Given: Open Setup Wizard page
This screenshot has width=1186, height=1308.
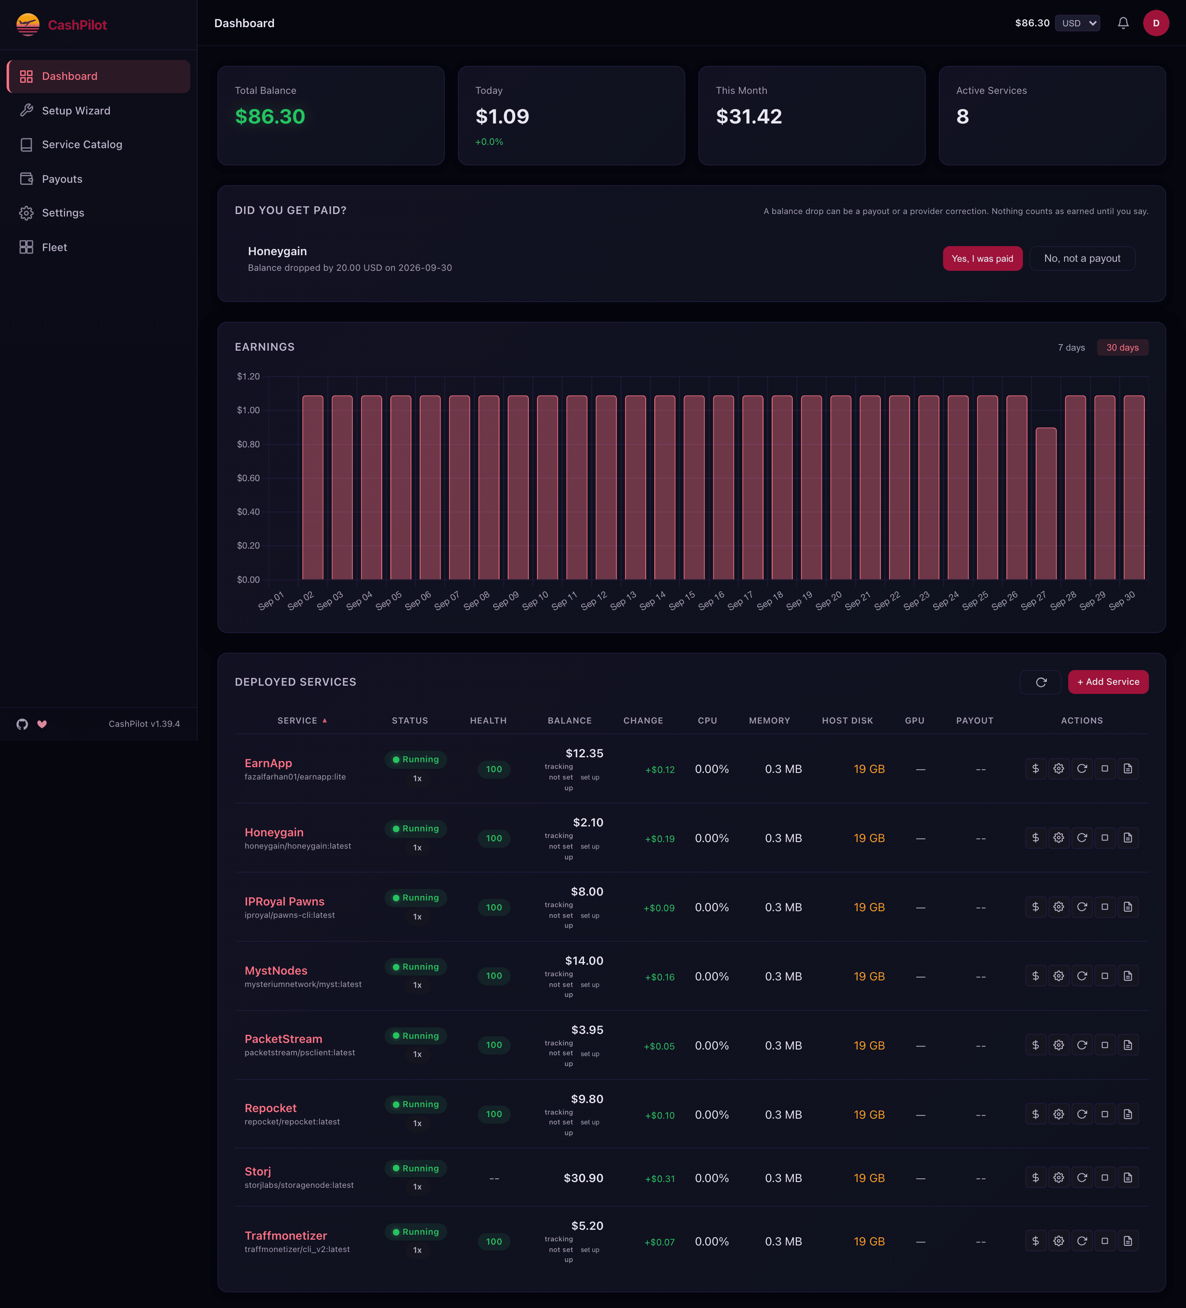Looking at the screenshot, I should click(99, 111).
